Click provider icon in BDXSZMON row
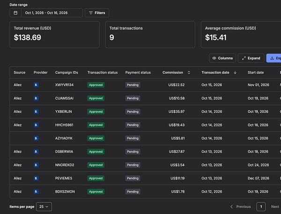 coord(36,192)
